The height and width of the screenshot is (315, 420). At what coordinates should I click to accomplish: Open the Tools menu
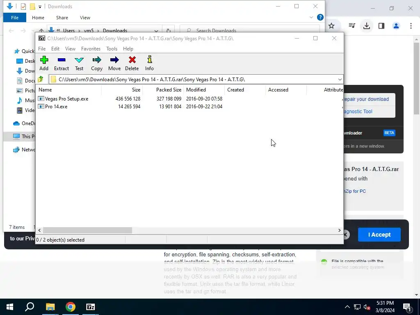click(x=112, y=49)
